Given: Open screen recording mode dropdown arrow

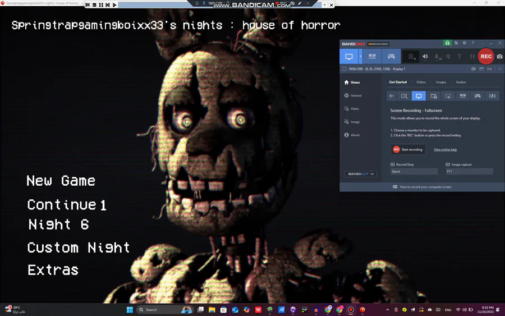Looking at the screenshot, I should coord(360,56).
